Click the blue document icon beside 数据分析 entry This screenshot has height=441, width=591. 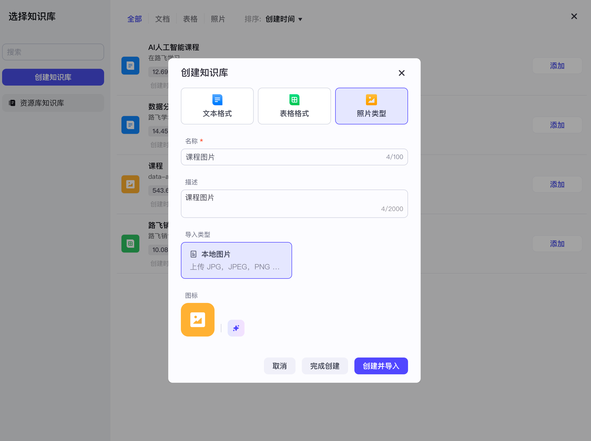(130, 125)
